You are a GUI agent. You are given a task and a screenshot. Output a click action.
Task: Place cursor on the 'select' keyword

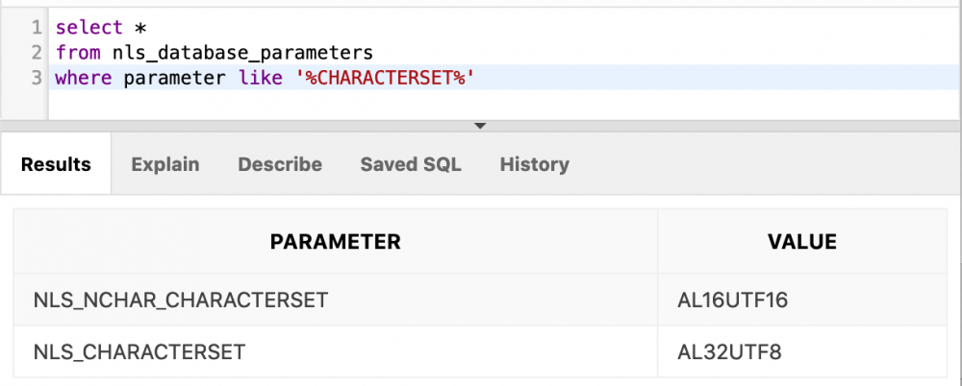coord(89,28)
